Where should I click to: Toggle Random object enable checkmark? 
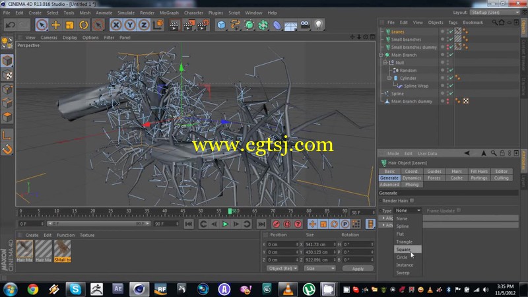tap(451, 71)
